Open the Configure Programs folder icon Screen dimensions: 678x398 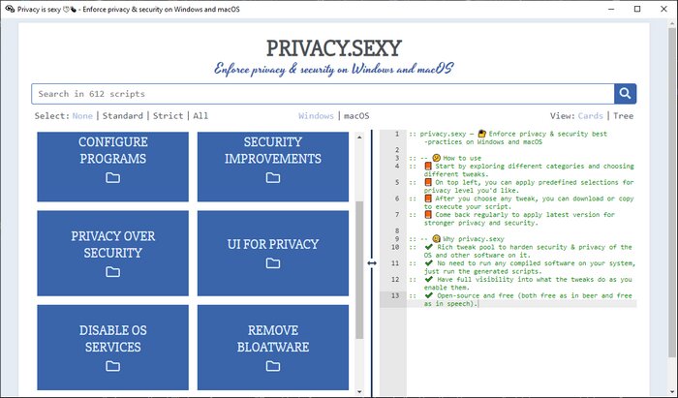coord(113,177)
